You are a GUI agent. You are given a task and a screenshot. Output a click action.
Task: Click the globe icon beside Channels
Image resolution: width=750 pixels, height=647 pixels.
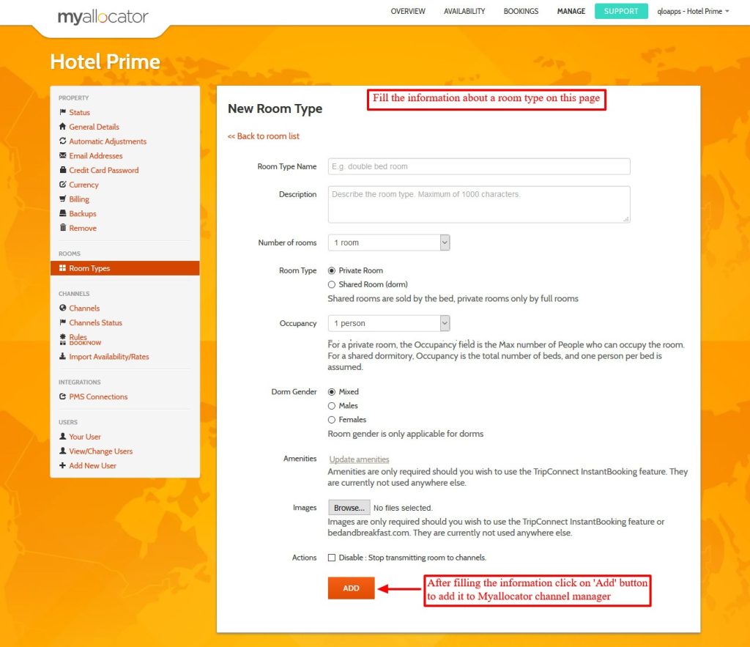tap(63, 308)
